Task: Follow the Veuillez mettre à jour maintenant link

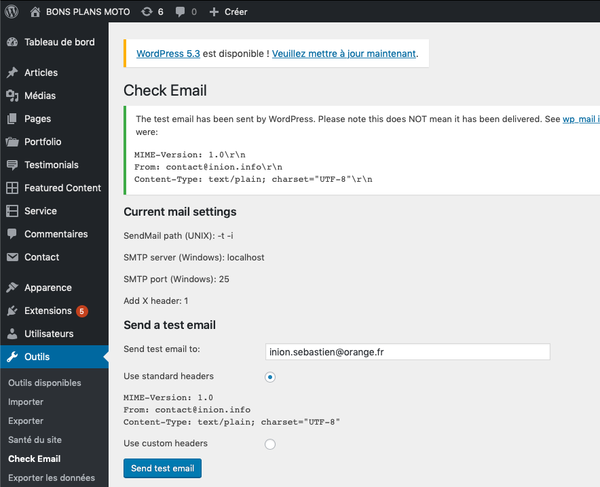Action: click(343, 54)
